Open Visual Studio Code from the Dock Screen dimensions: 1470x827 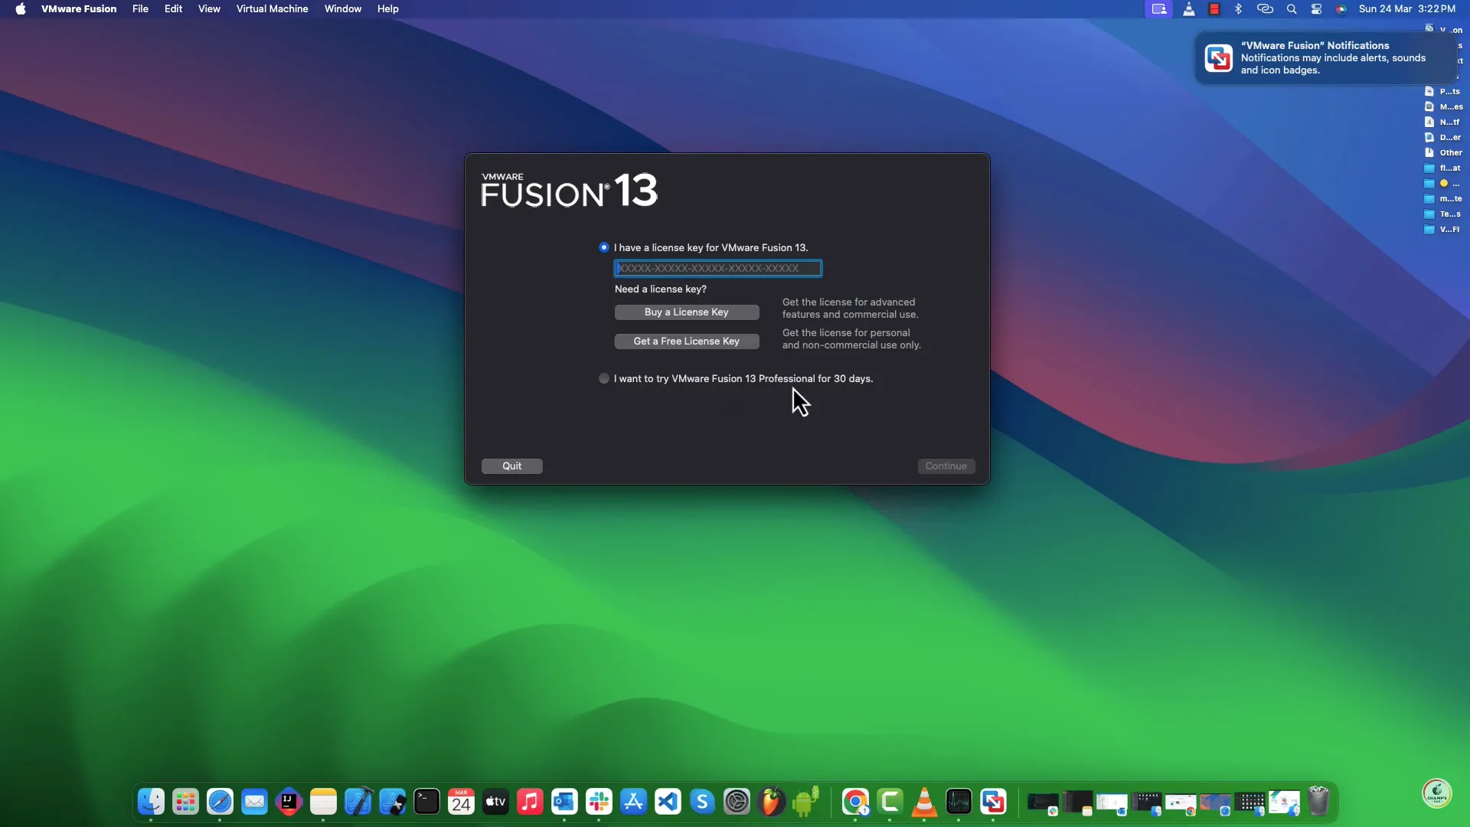(x=668, y=802)
